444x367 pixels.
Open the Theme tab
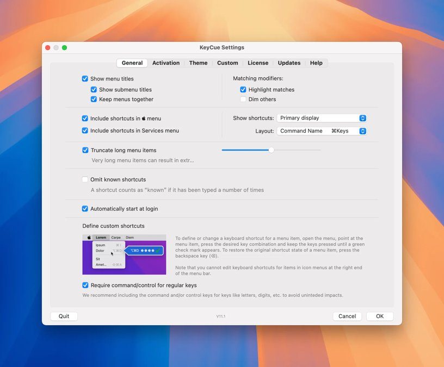(x=198, y=63)
